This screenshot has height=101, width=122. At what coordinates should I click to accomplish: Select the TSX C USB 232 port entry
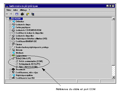(28, 67)
